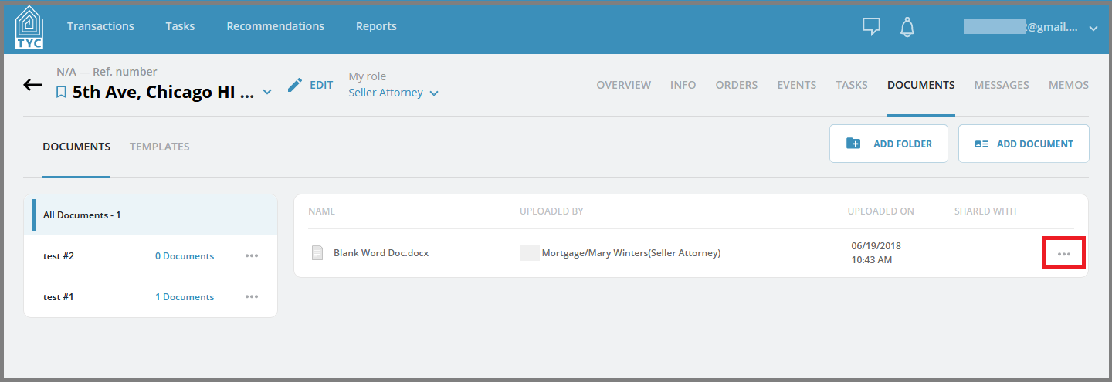Click the Blank Word Doc file icon

coord(317,253)
